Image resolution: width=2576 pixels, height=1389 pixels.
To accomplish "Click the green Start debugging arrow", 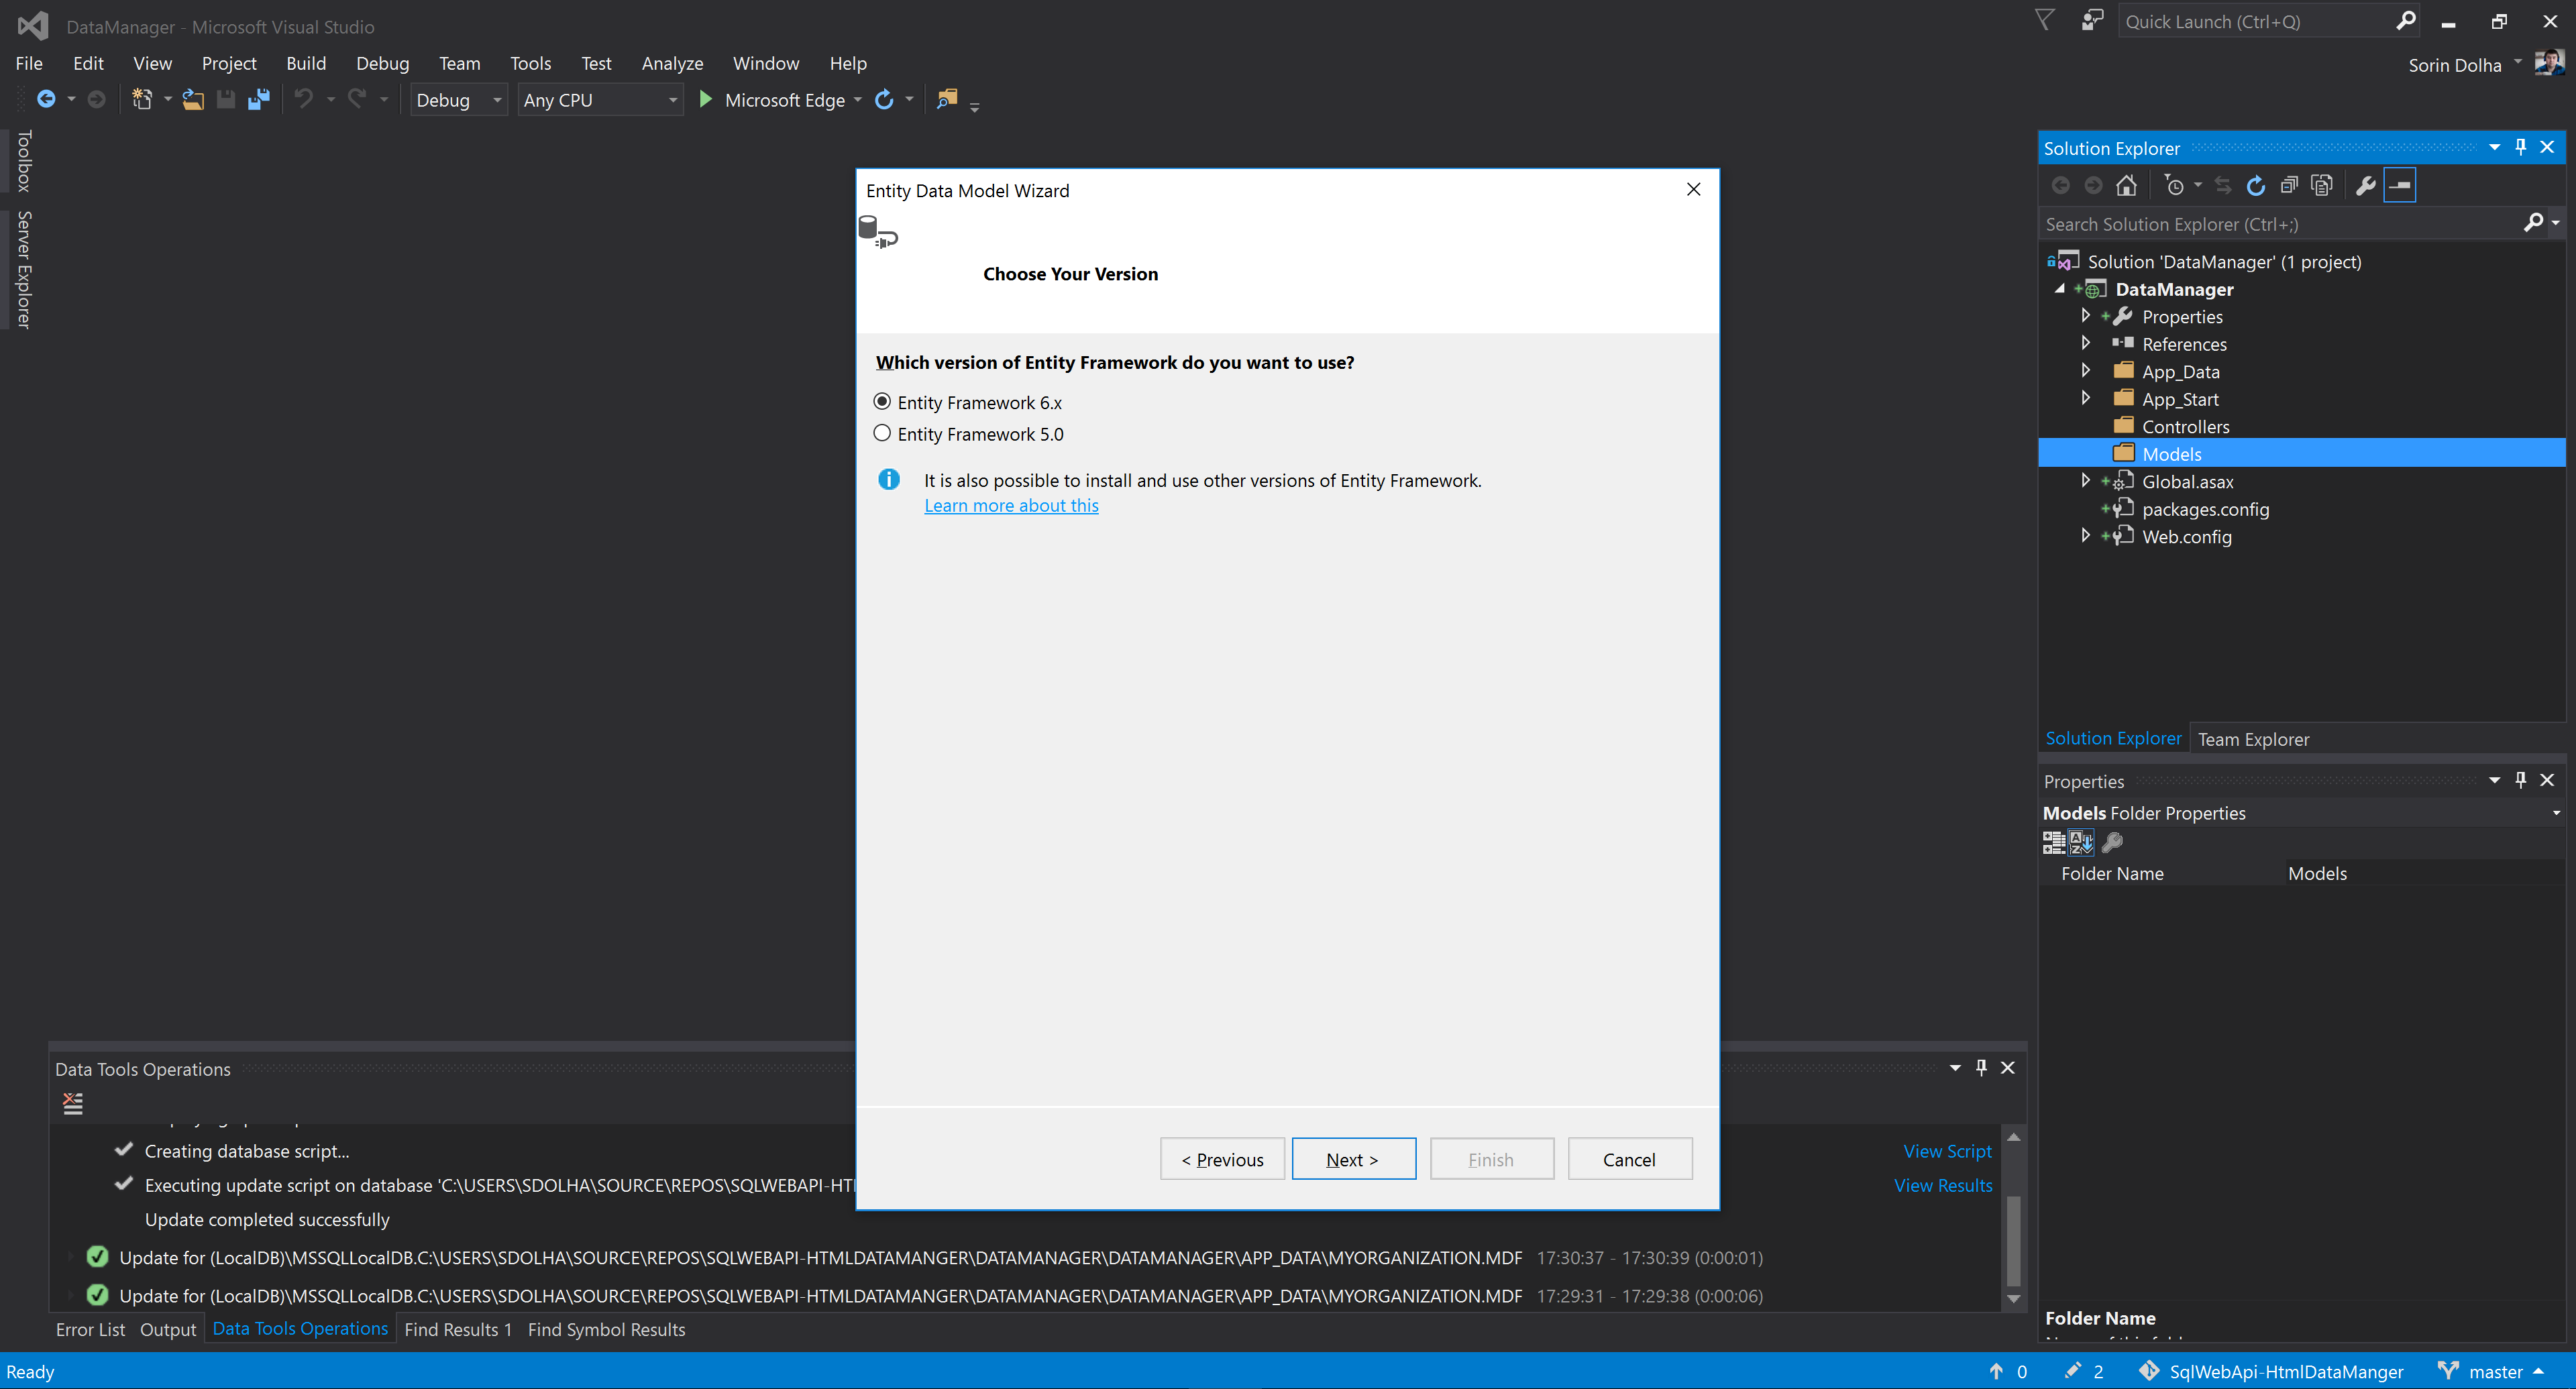I will pos(705,99).
